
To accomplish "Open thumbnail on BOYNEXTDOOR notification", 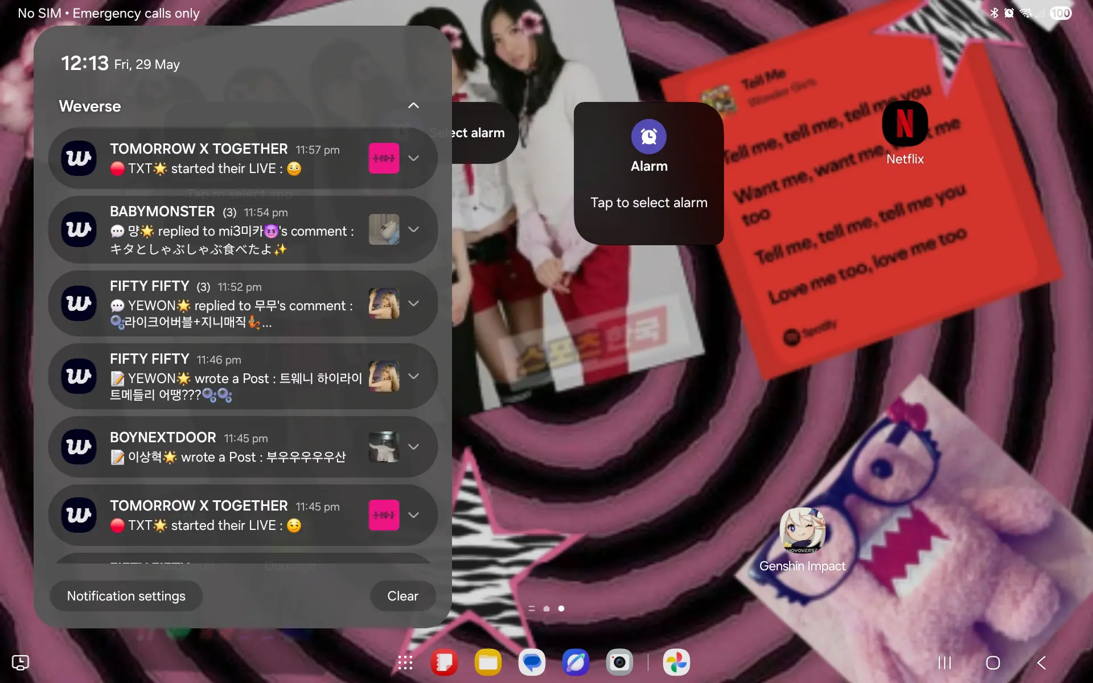I will (x=384, y=447).
